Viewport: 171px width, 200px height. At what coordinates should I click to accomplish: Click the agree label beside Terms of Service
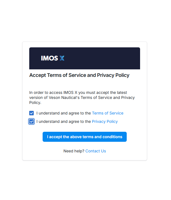click(63, 113)
